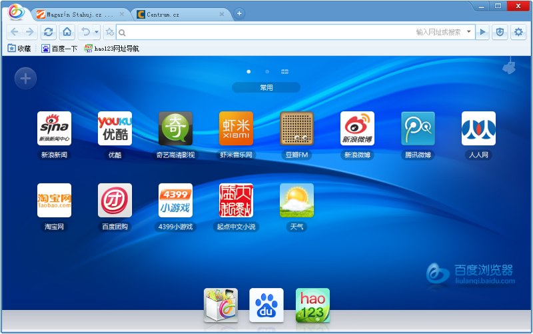Open the security shield icon
The image size is (533, 334).
[500, 32]
